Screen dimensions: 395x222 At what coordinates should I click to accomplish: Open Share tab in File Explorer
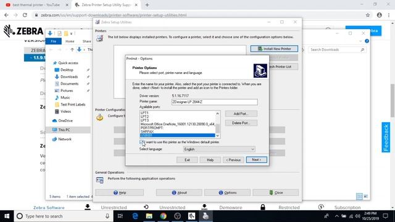click(86, 41)
